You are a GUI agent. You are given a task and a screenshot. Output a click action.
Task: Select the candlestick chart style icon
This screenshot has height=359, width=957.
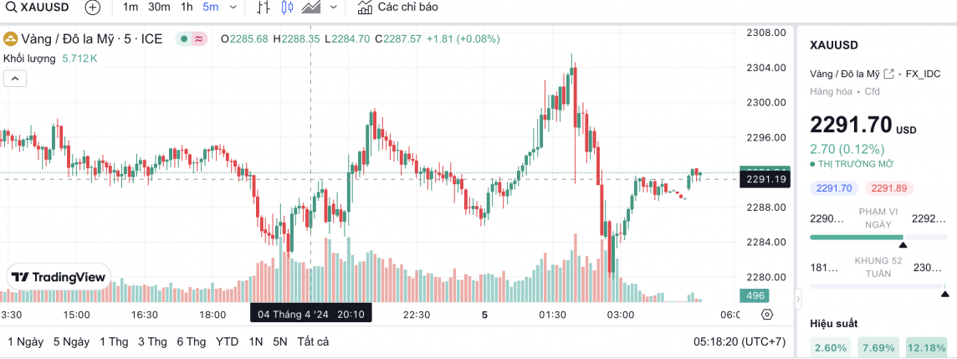pyautogui.click(x=287, y=8)
